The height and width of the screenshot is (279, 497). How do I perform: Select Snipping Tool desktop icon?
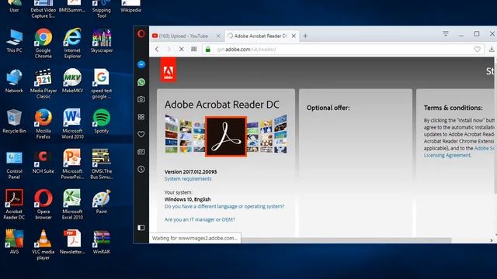[102, 9]
